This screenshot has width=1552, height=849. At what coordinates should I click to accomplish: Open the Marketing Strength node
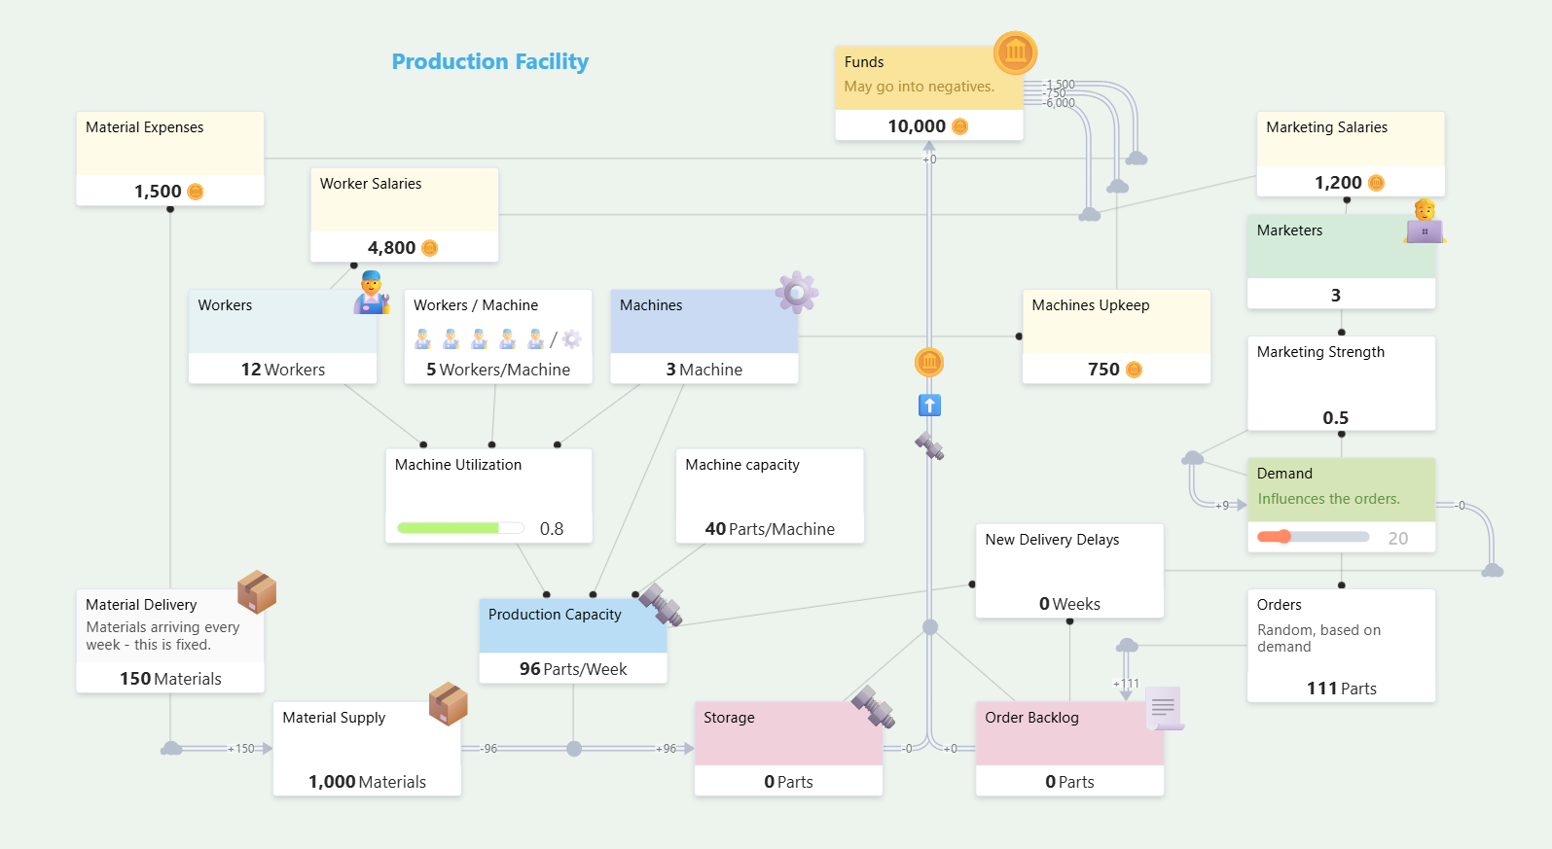[x=1341, y=382]
